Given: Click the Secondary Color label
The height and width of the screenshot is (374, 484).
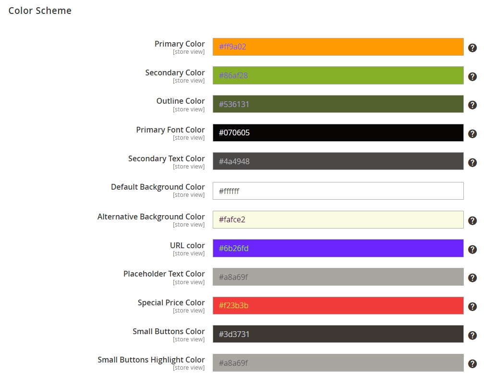Looking at the screenshot, I should (x=175, y=72).
